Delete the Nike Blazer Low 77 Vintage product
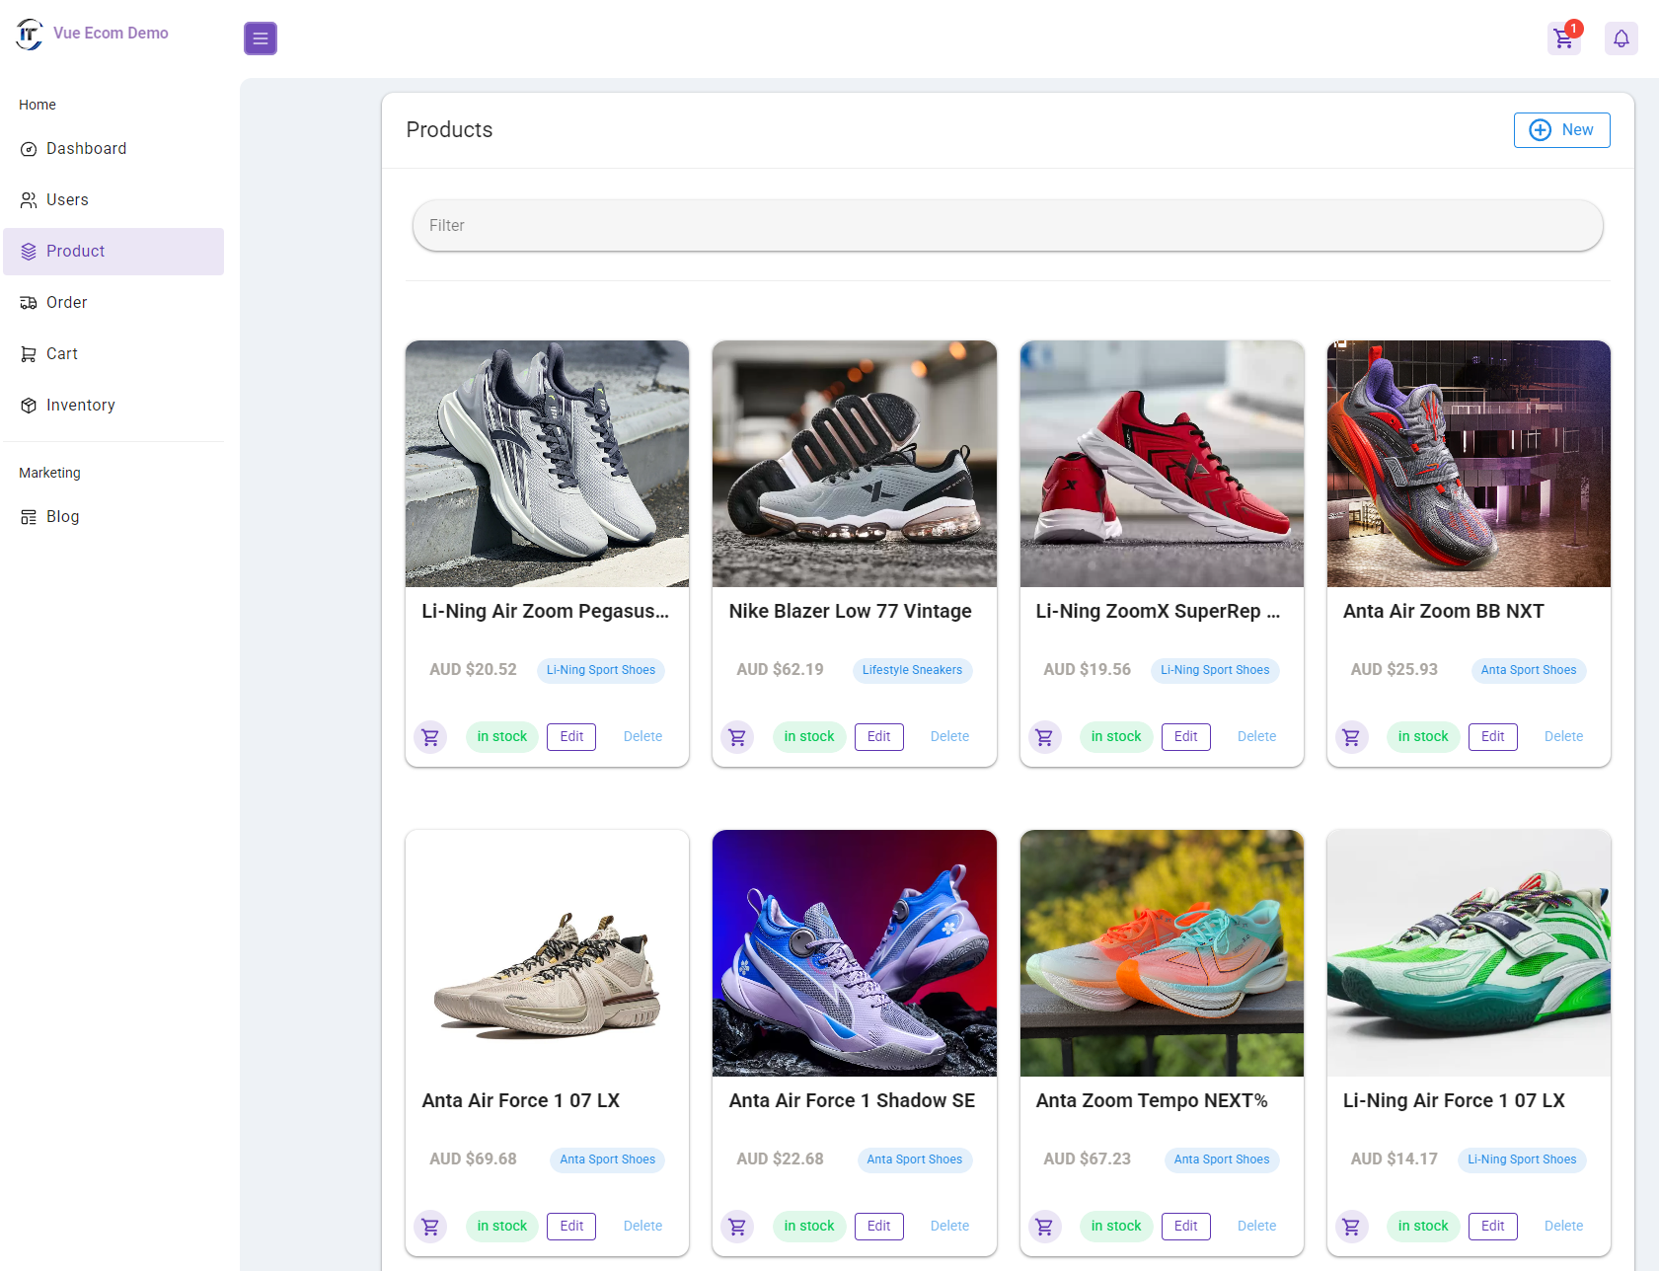The height and width of the screenshot is (1271, 1659). pos(949,737)
